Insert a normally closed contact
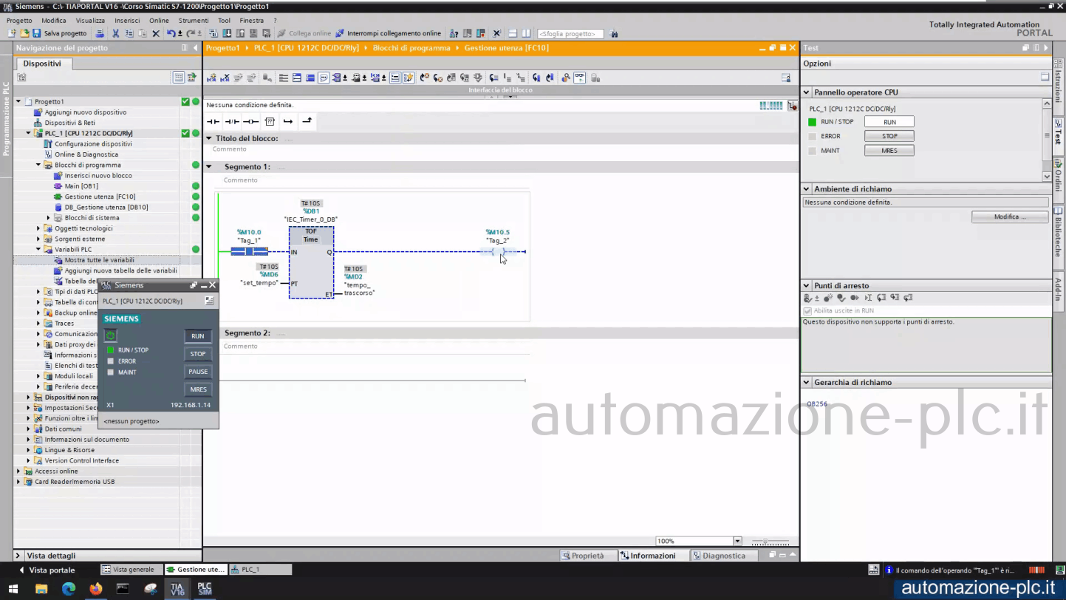Screen dimensions: 1066x600 pyautogui.click(x=232, y=121)
